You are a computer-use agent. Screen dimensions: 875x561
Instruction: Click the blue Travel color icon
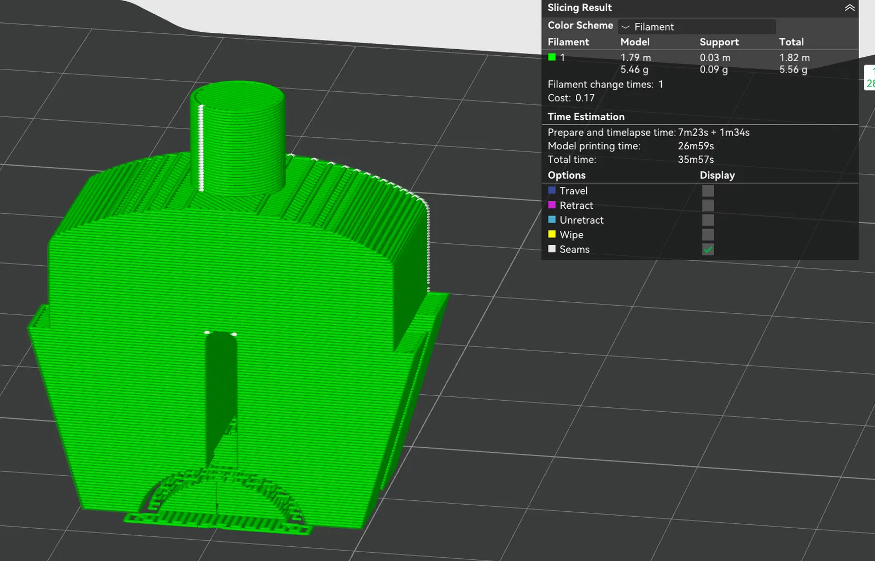pyautogui.click(x=552, y=190)
